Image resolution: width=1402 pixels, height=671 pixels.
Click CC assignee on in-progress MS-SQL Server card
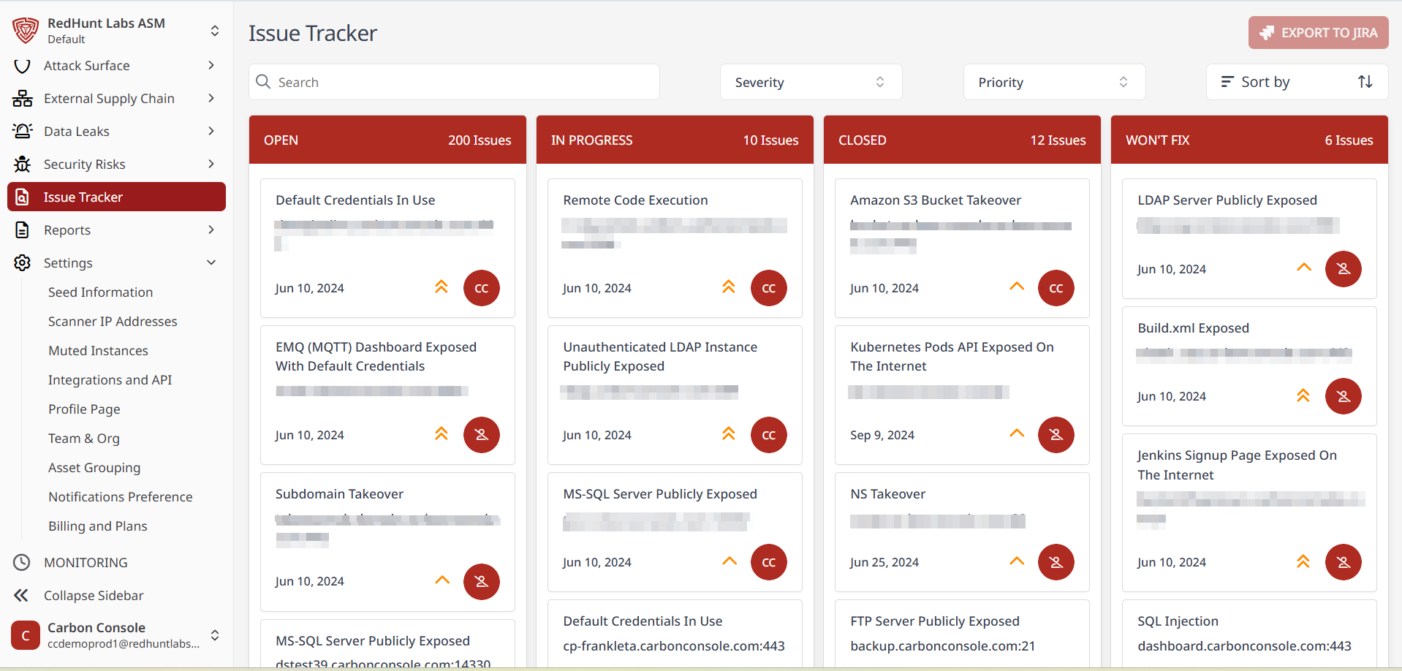click(769, 562)
